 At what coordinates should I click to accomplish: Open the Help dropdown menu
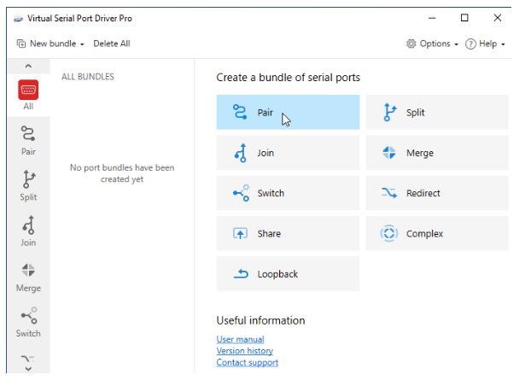(x=485, y=44)
